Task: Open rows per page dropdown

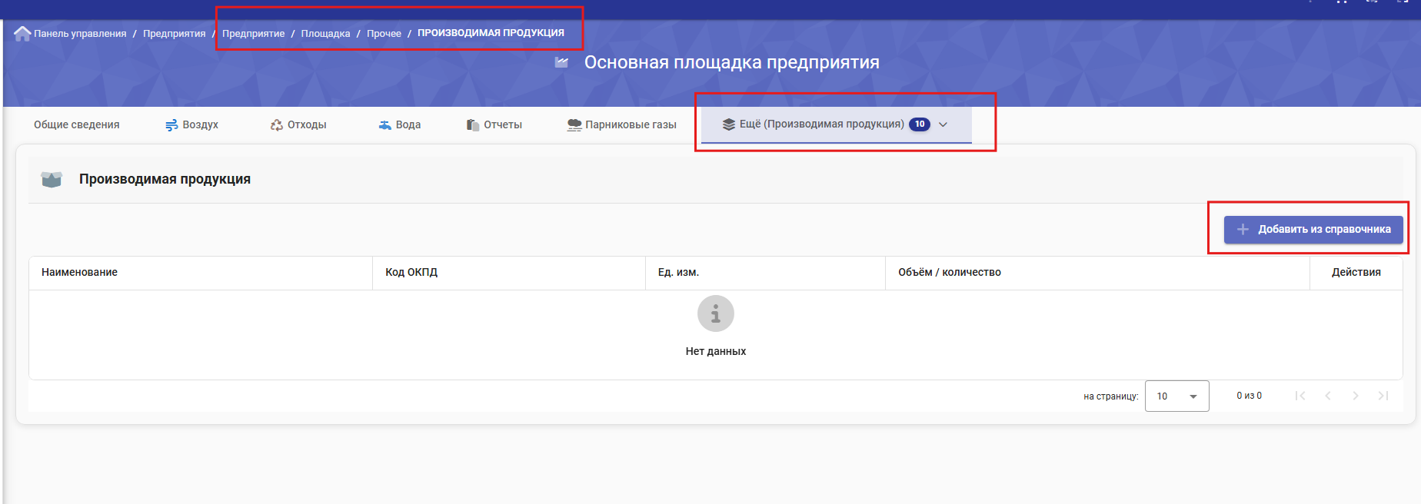Action: click(x=1177, y=396)
